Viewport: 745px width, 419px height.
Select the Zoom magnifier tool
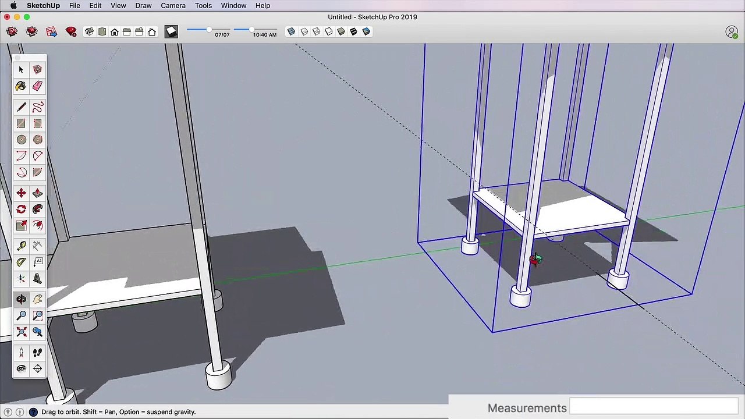pos(21,315)
